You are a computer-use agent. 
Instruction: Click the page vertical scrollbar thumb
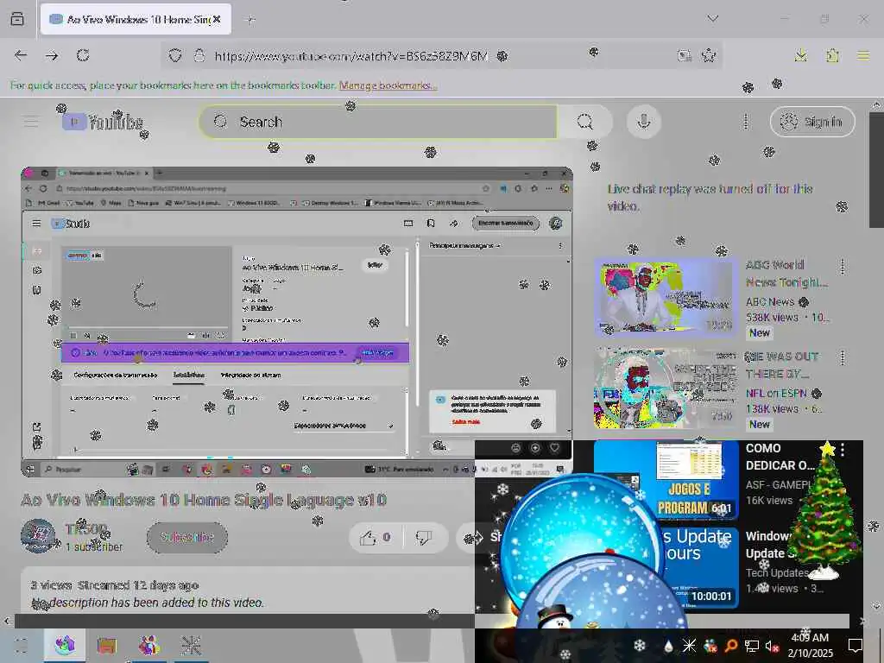click(x=876, y=169)
